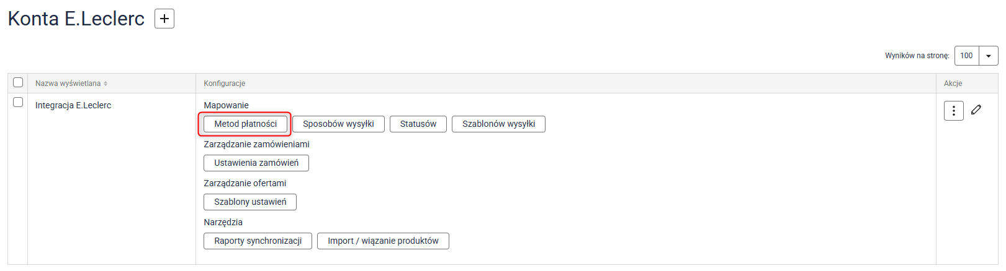Screen dimensions: 1006x271
Task: Click the Konfiguracje column header
Action: pos(225,84)
